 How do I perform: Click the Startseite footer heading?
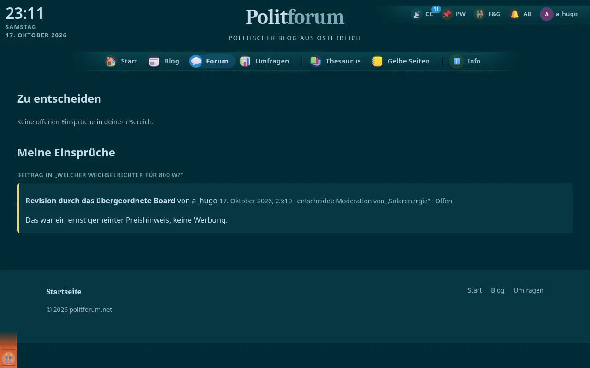click(64, 292)
